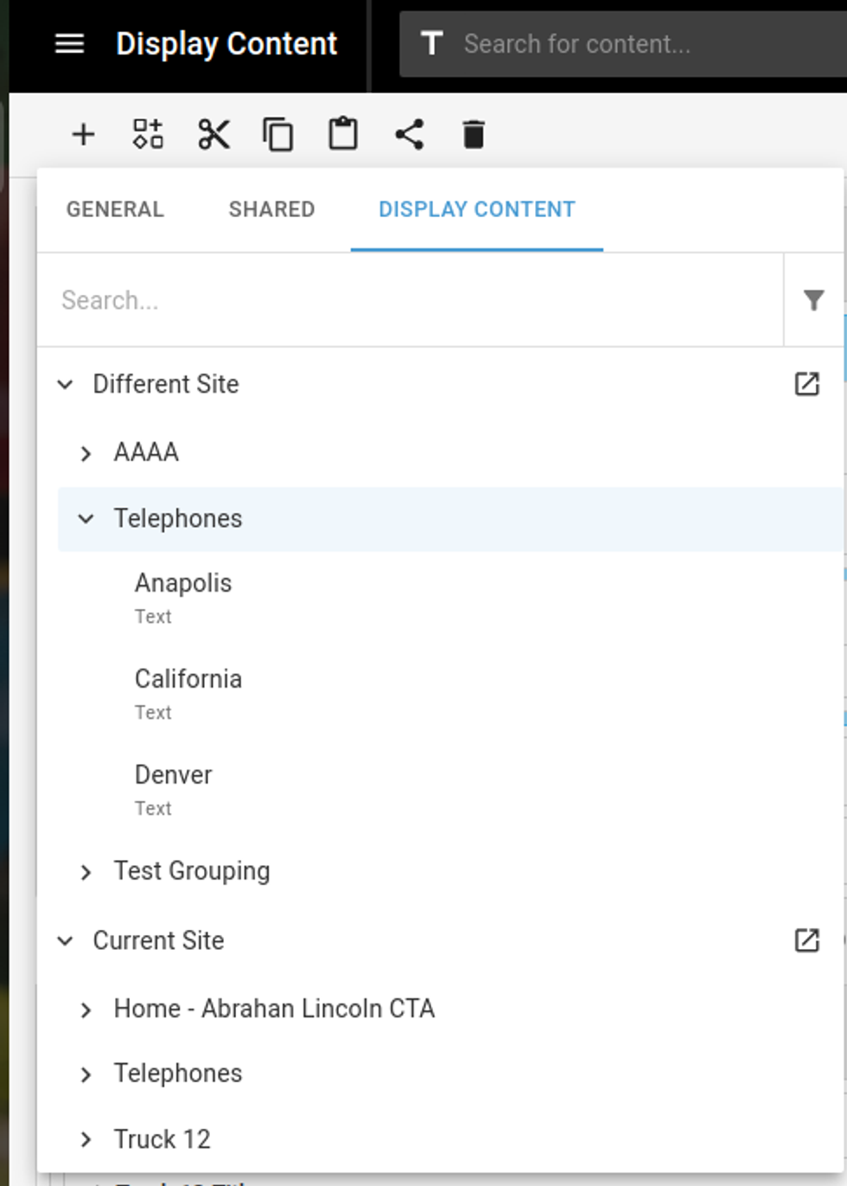Click the Cut scissors icon

(x=213, y=135)
